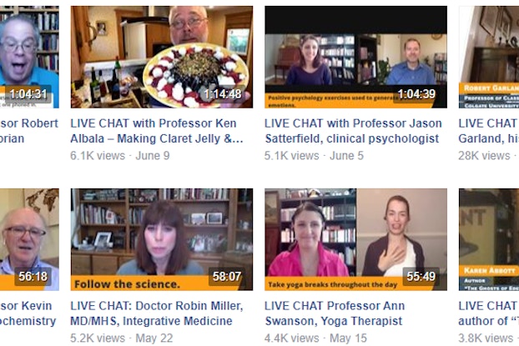Click the 1:04:39 duration badge
Screen dimensions: 519x346
[x=416, y=94]
